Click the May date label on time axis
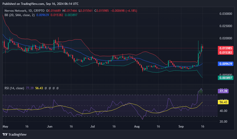 tap(5, 126)
